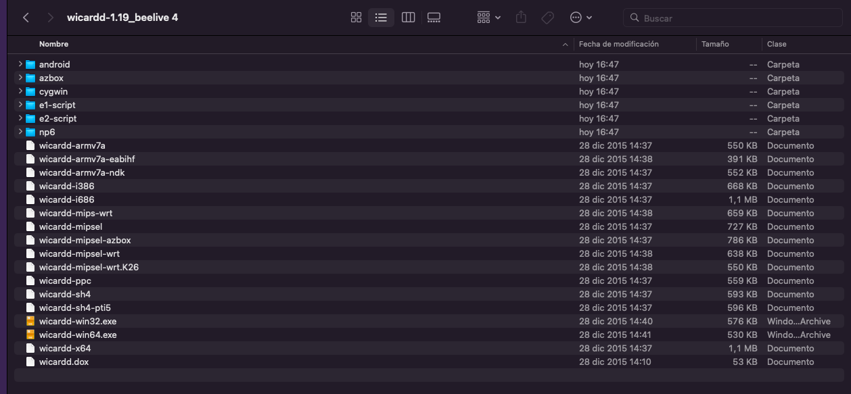Open the more actions ellipsis menu
The height and width of the screenshot is (394, 851).
pos(580,18)
